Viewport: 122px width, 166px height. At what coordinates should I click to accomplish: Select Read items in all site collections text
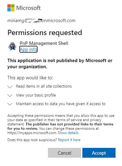(x=44, y=86)
